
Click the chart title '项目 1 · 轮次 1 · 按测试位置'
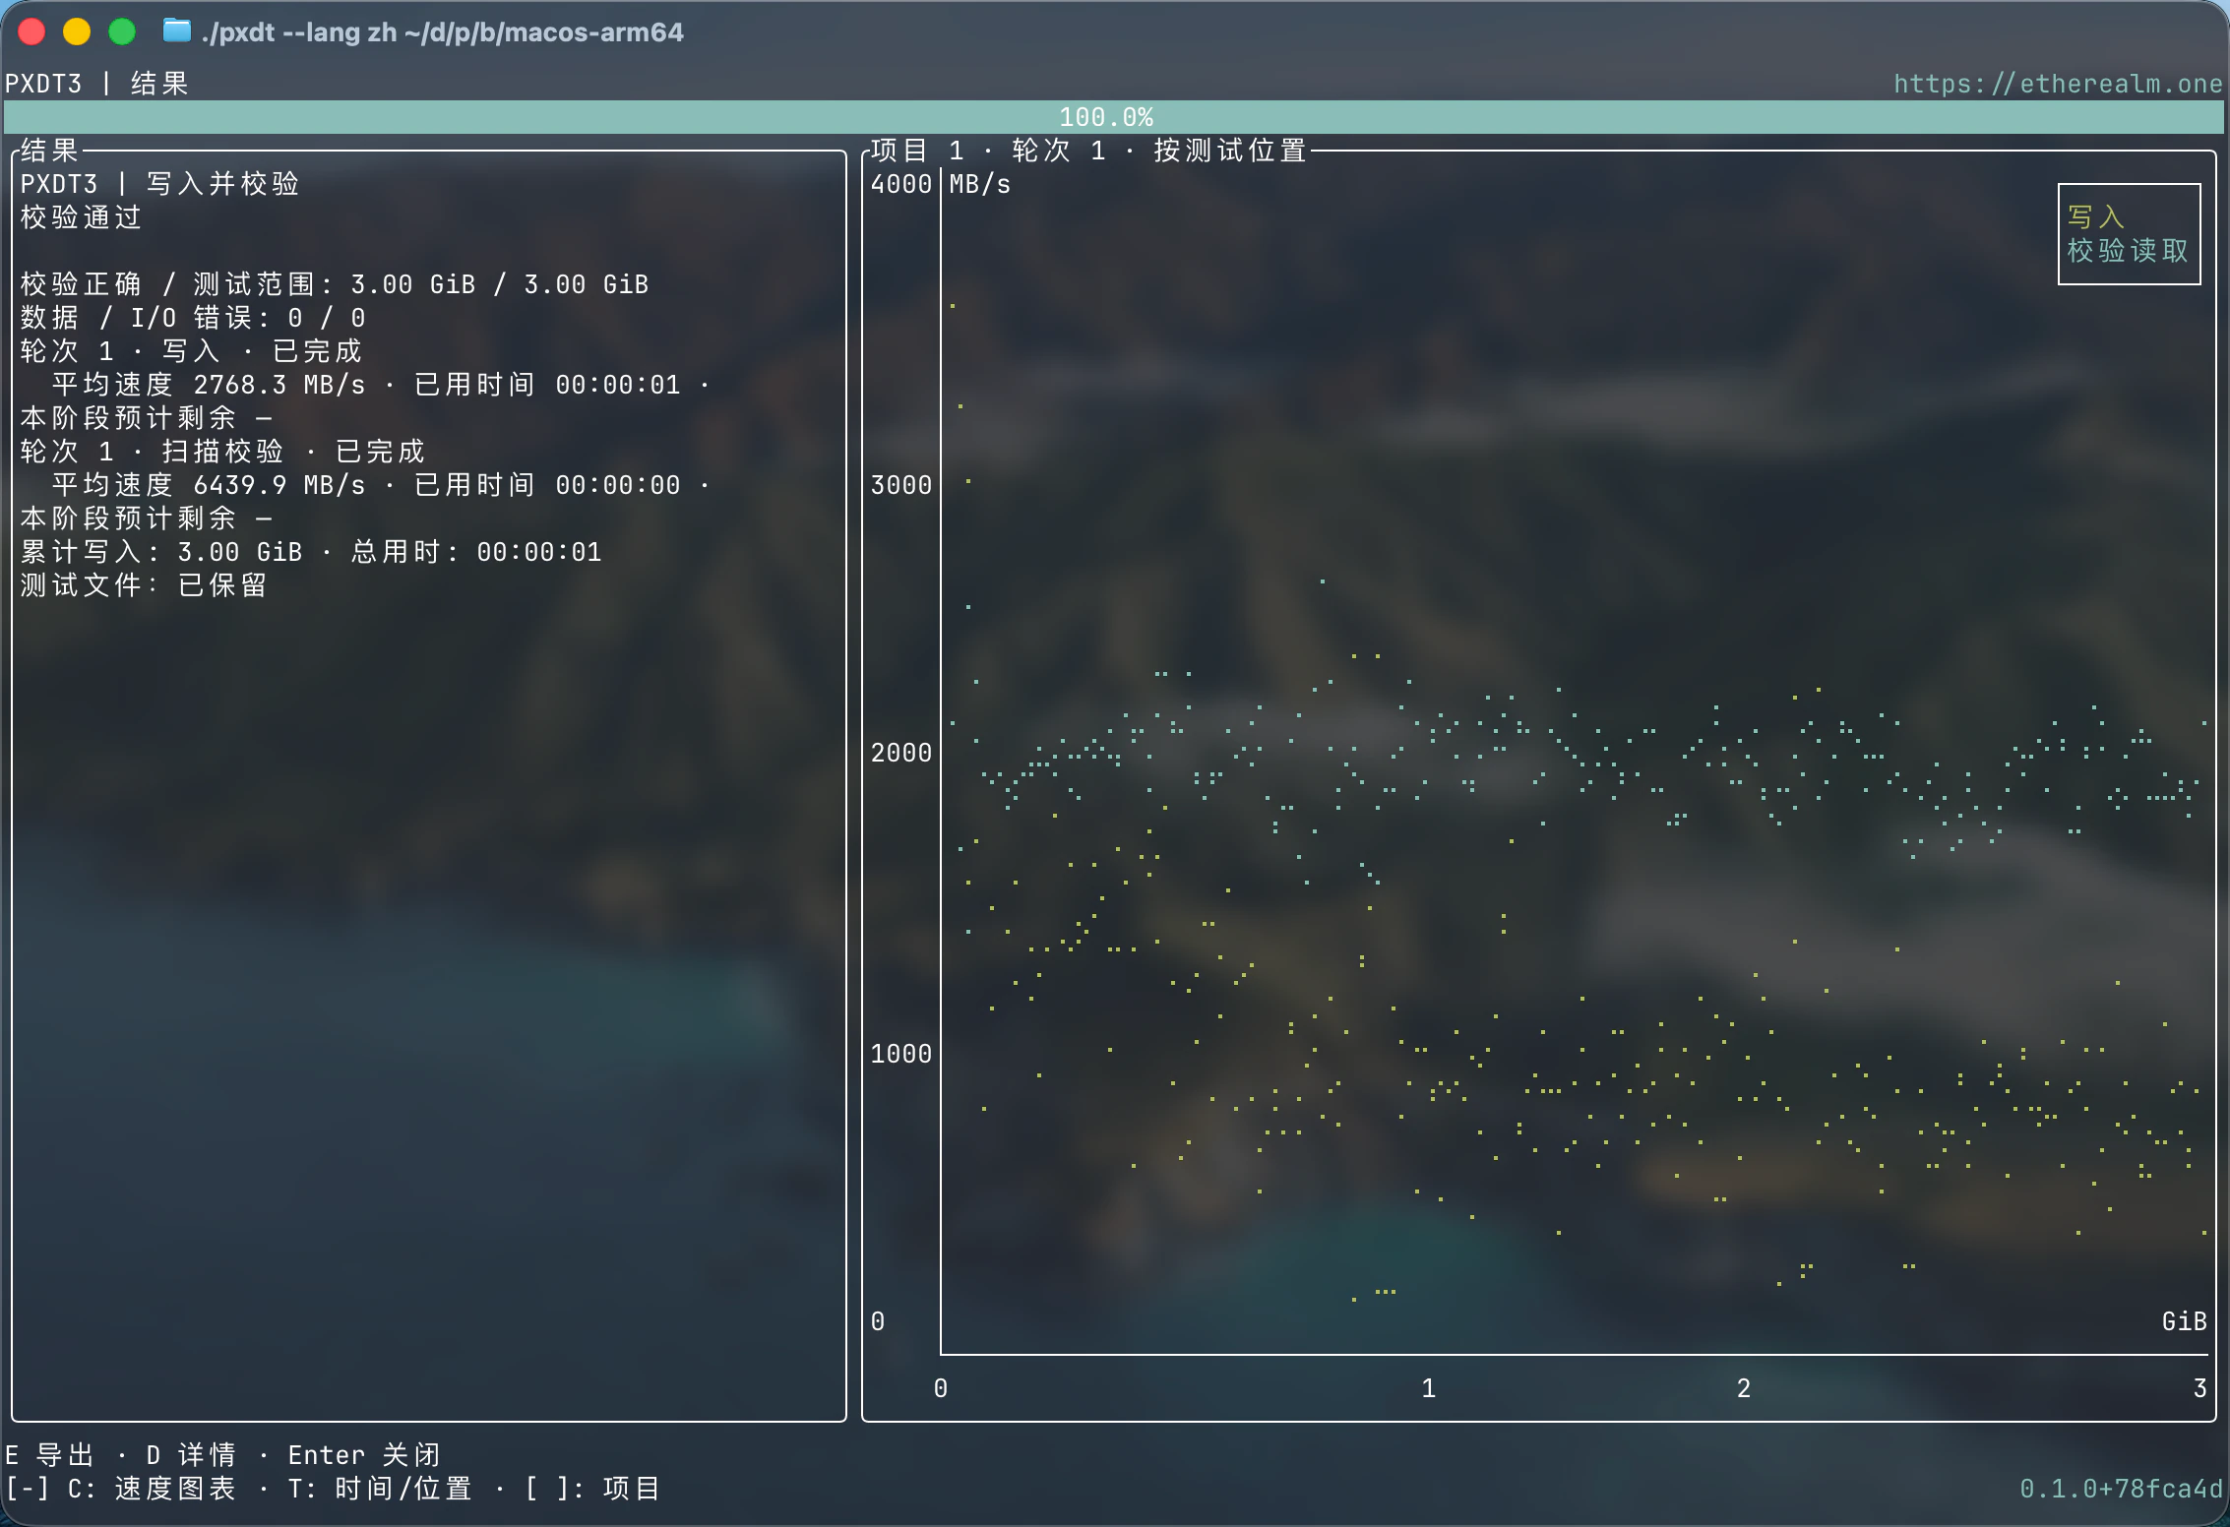1088,150
